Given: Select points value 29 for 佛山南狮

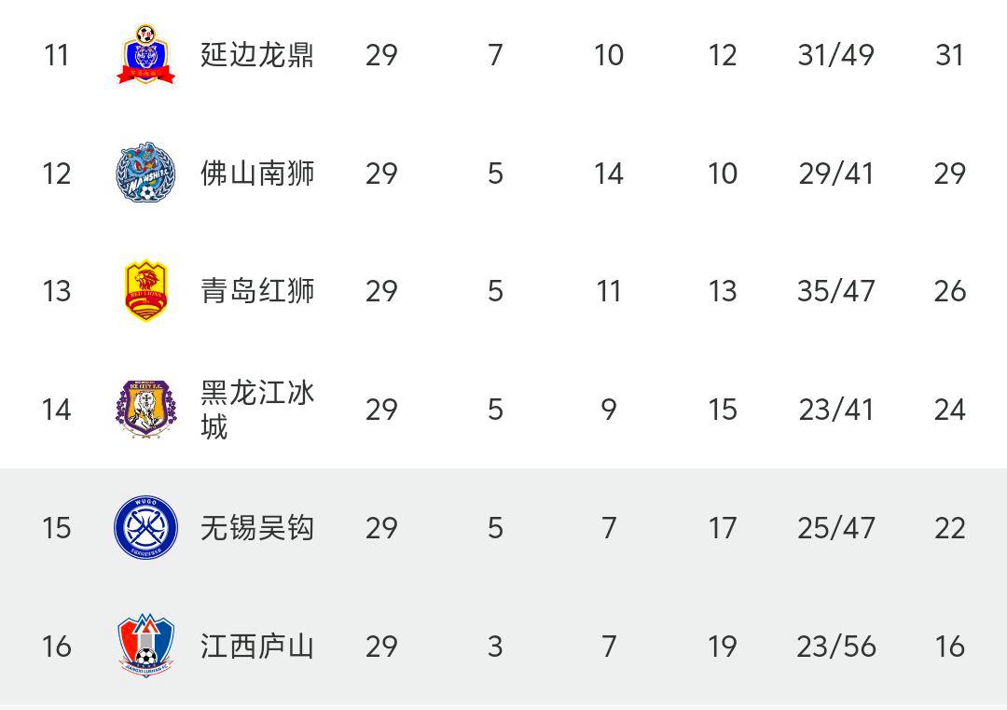Looking at the screenshot, I should 949,174.
